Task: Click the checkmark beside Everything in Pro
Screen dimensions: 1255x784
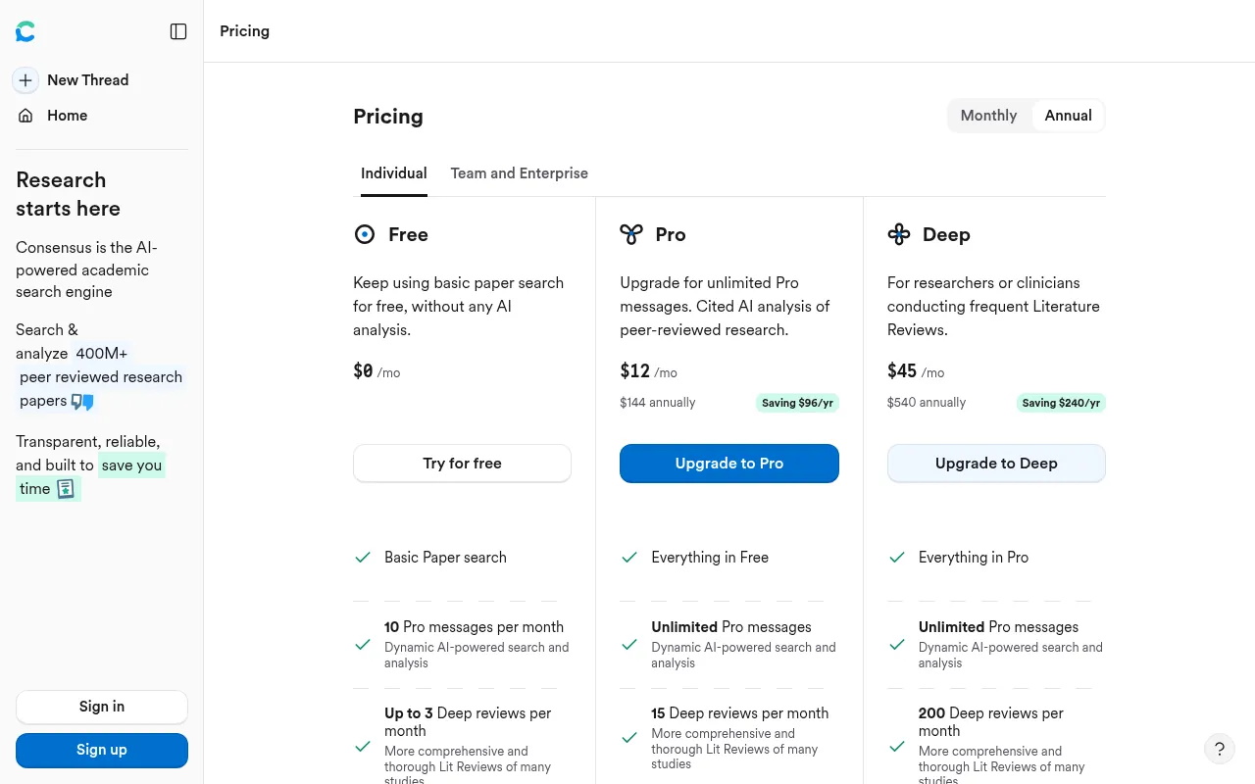Action: click(x=897, y=557)
